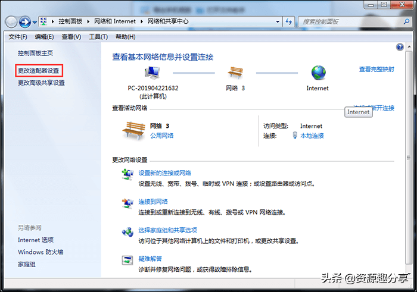Click the search magnifier icon in search box
The height and width of the screenshot is (292, 417).
[x=406, y=21]
